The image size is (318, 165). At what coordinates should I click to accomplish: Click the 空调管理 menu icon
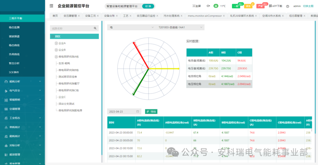[6, 109]
